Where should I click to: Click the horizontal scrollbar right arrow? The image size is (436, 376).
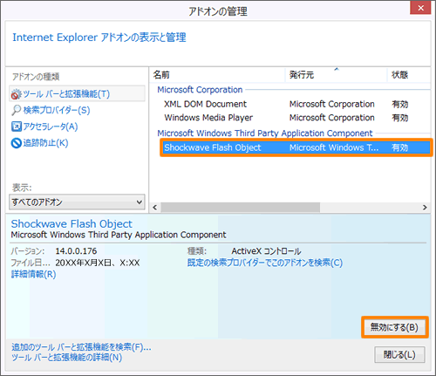[425, 208]
